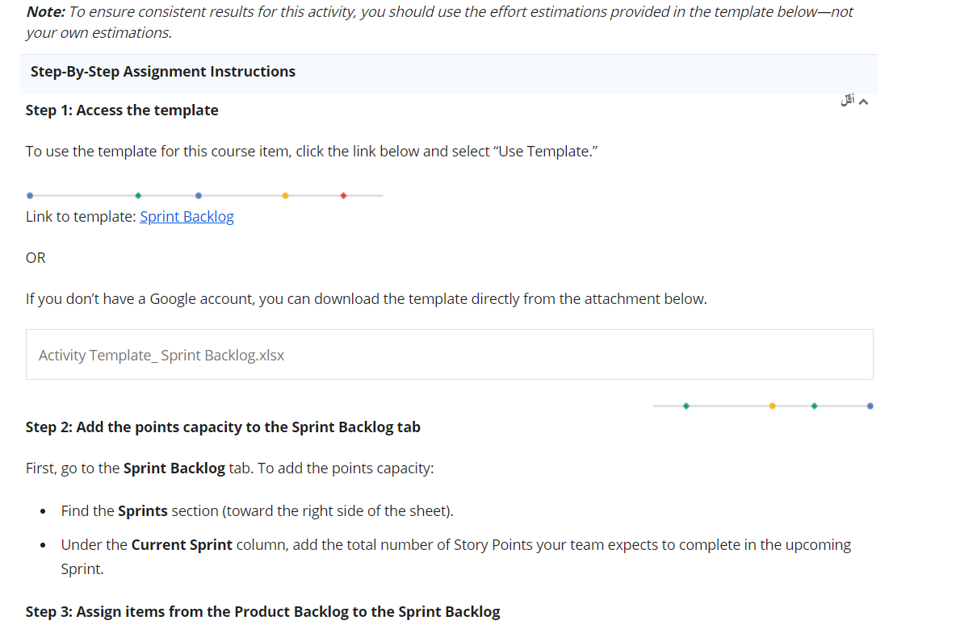Screen dimensions: 956x637
Task: Click the 'Step 2: Add the points capacity' heading
Action: click(x=223, y=427)
